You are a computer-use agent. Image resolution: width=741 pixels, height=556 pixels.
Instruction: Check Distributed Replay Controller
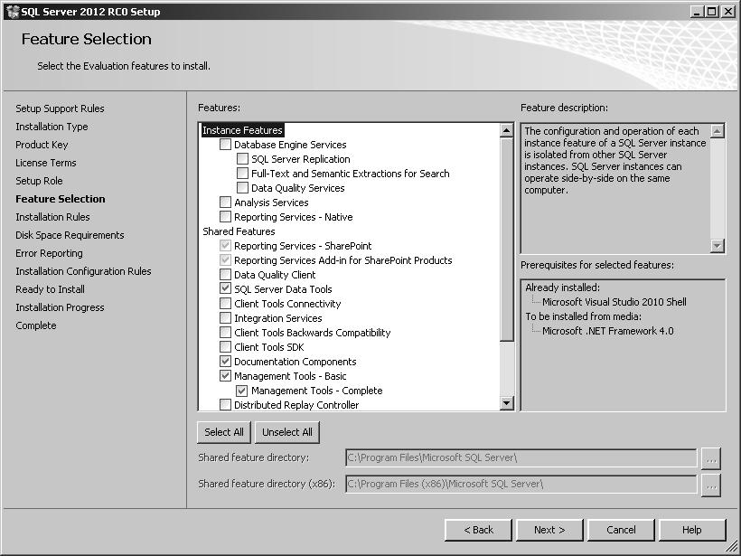225,405
